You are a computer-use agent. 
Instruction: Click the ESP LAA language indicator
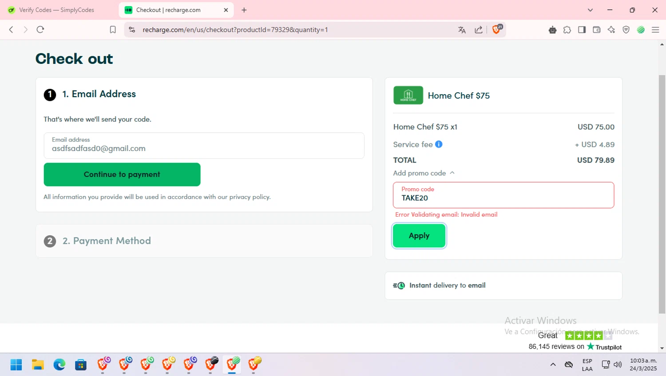click(587, 365)
